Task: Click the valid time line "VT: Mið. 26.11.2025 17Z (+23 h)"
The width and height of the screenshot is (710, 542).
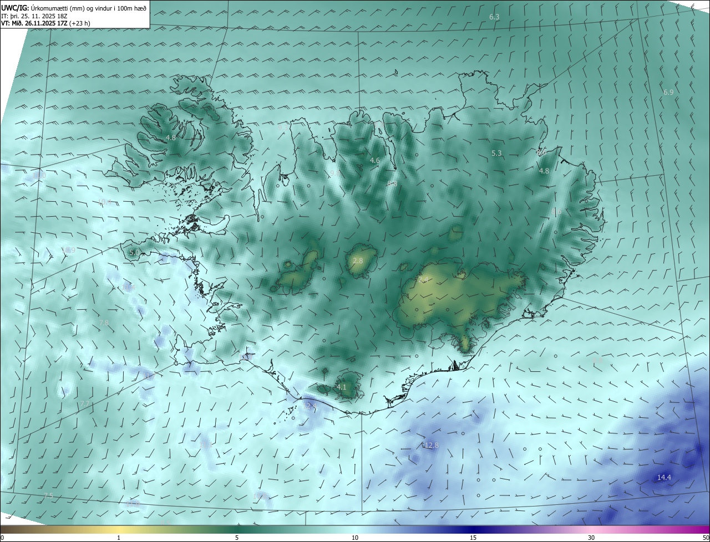Action: click(x=45, y=24)
